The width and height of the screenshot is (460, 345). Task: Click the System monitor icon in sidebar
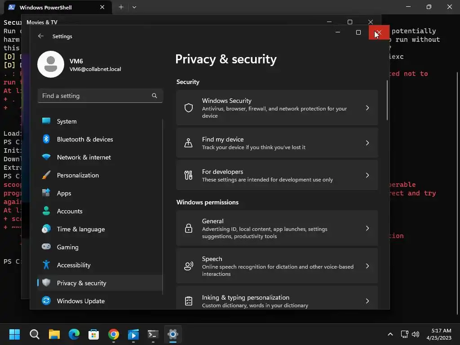click(46, 121)
